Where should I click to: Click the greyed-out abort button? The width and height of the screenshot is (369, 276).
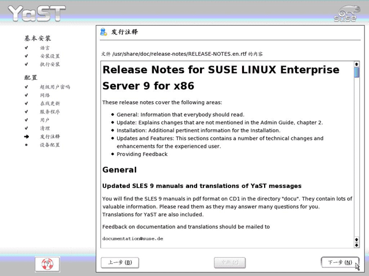[x=229, y=262]
